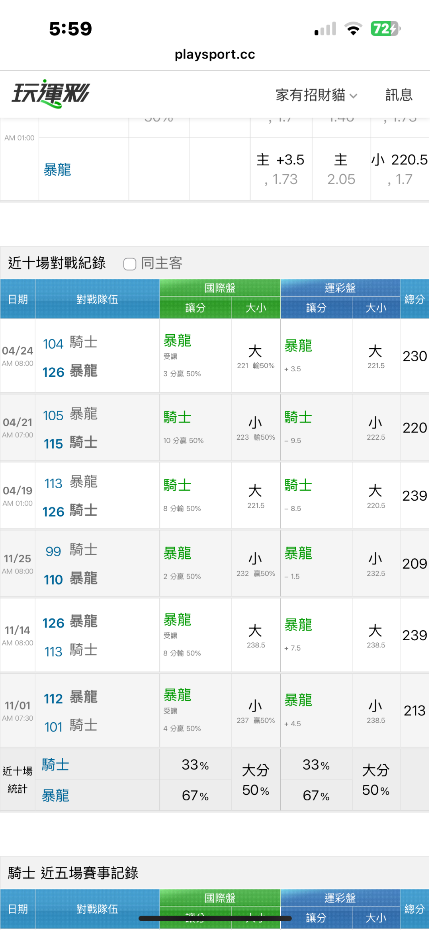Select the 國際盤 header in head-to-head table

pos(220,288)
